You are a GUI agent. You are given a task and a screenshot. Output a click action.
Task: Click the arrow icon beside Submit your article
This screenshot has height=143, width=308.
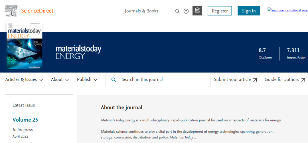click(x=255, y=80)
